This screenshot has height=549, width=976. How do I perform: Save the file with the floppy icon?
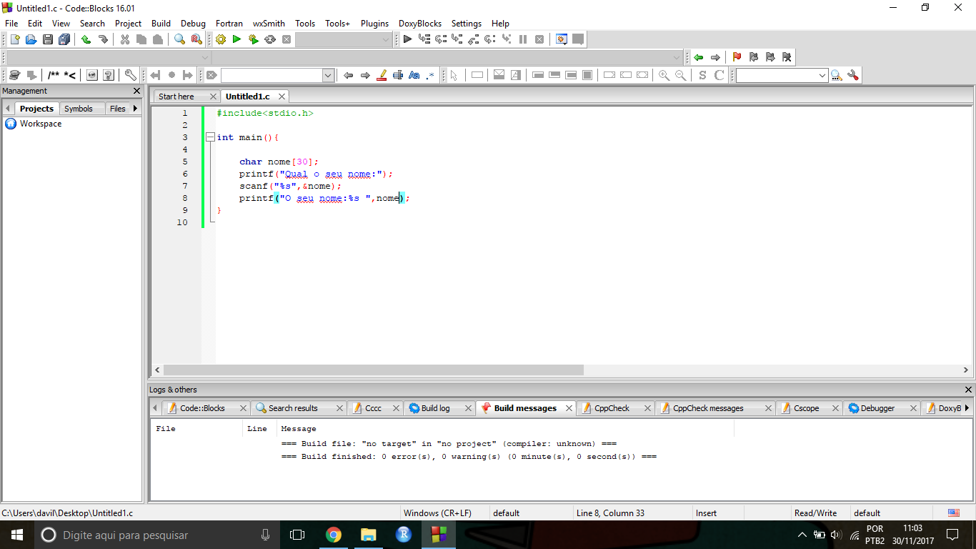click(x=47, y=39)
